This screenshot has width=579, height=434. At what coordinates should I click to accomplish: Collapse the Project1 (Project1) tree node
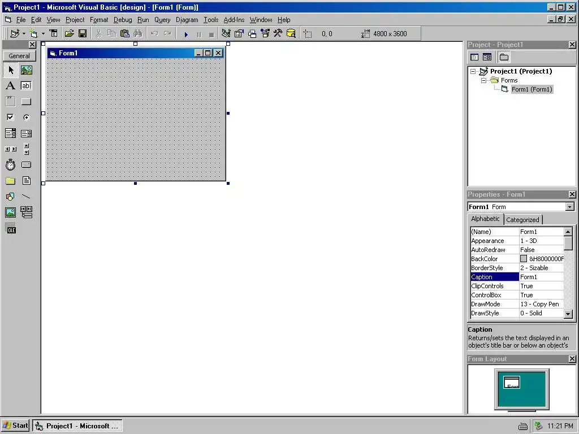473,72
